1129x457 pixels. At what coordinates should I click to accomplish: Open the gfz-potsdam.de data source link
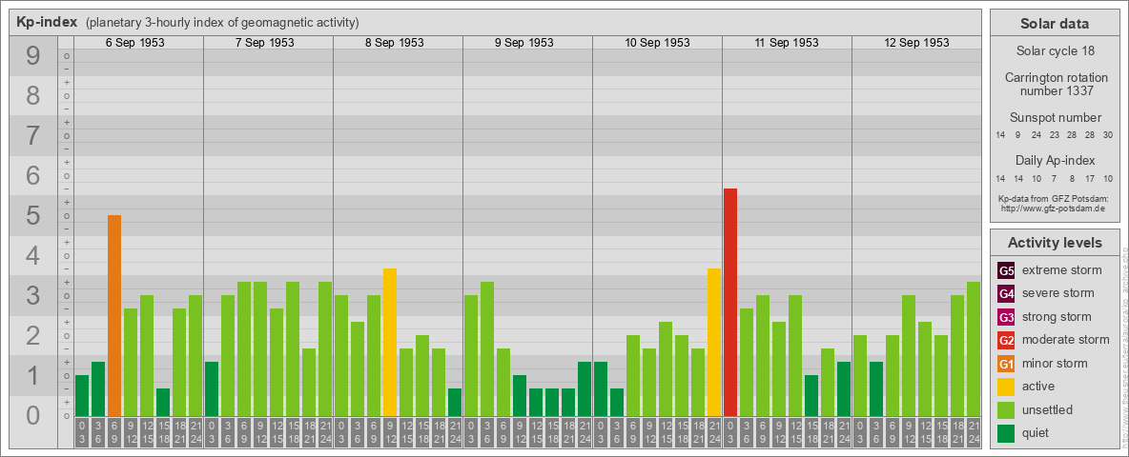(x=1053, y=208)
